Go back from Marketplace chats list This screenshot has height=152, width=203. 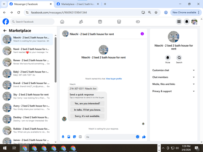coord(5,31)
